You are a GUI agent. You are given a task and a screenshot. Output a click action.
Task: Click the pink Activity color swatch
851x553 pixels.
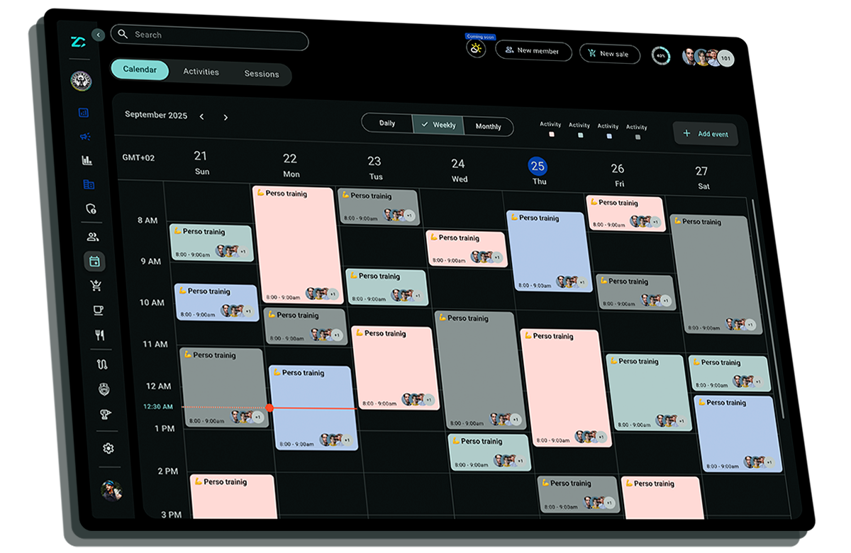(551, 134)
